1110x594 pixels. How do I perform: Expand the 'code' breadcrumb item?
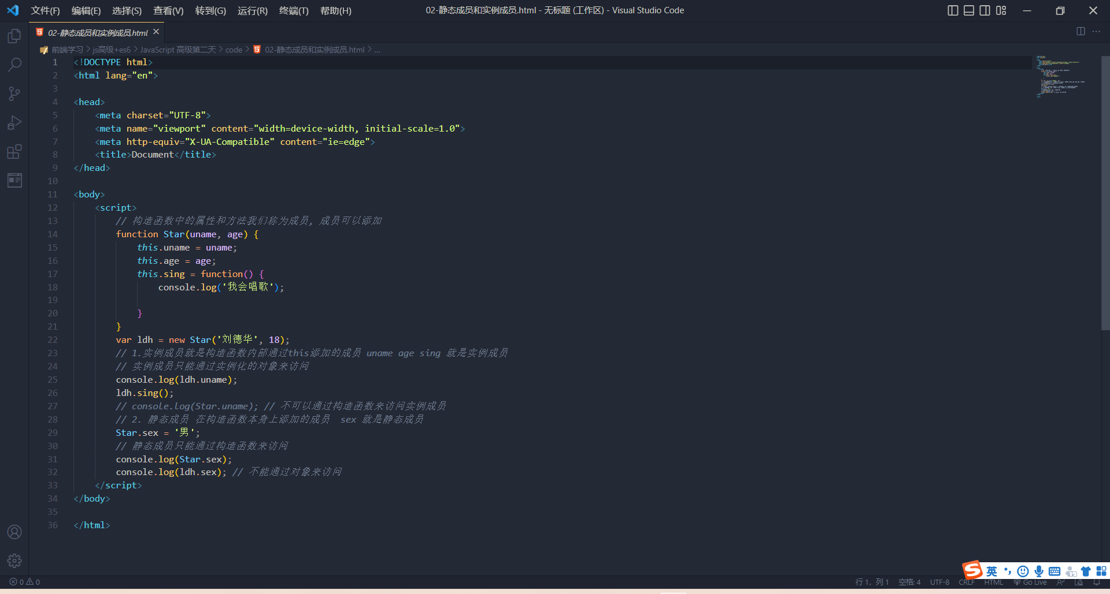coord(234,50)
